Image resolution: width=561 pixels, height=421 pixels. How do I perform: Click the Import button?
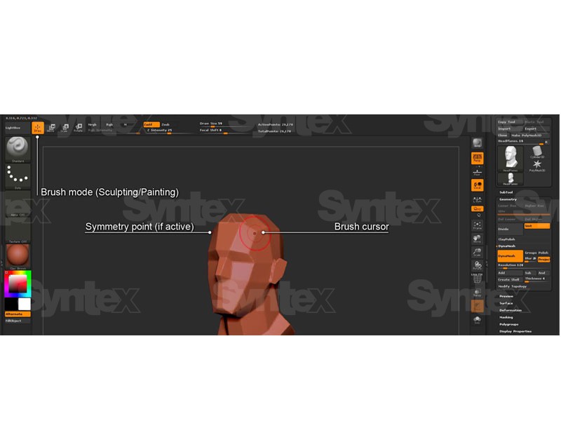[510, 129]
